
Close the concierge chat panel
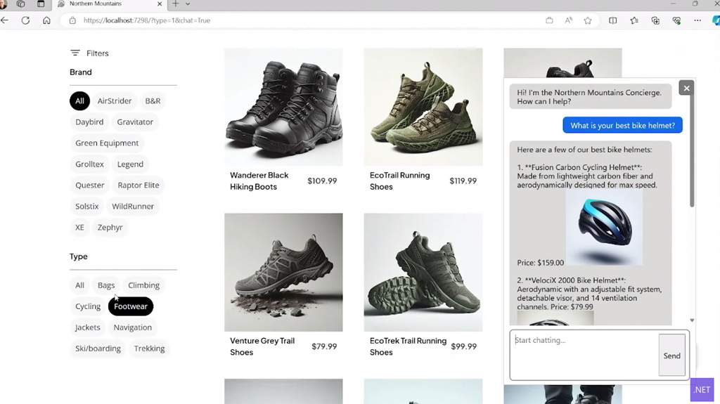click(686, 88)
